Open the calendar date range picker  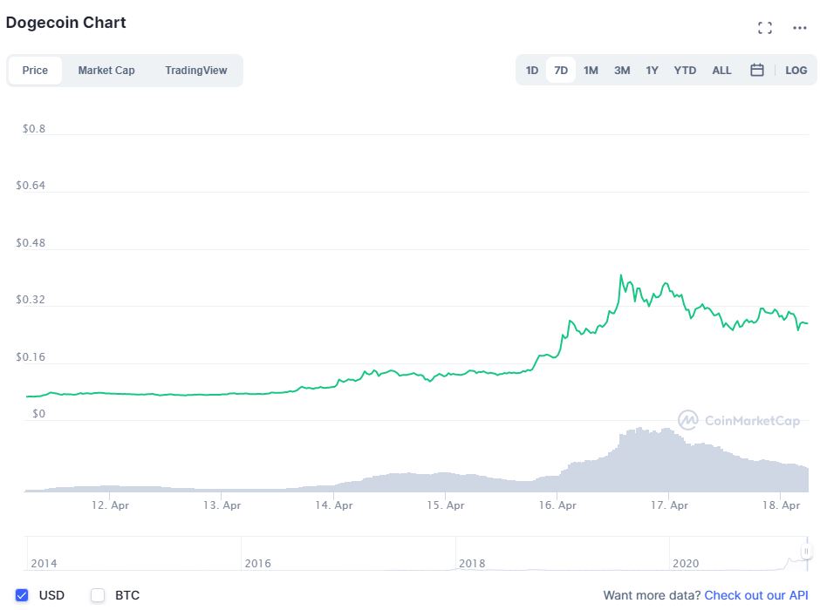pyautogui.click(x=757, y=70)
